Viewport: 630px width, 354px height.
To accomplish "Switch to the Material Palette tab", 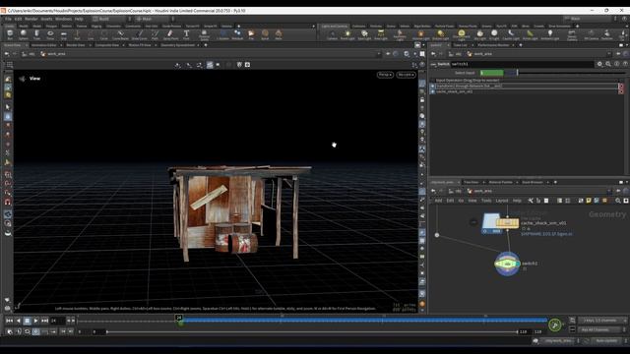I will tap(501, 182).
